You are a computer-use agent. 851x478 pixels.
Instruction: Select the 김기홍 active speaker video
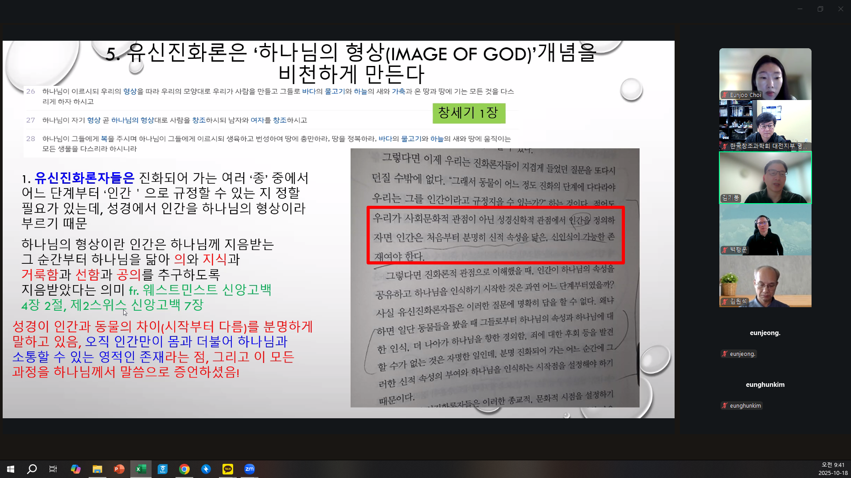[x=765, y=177]
